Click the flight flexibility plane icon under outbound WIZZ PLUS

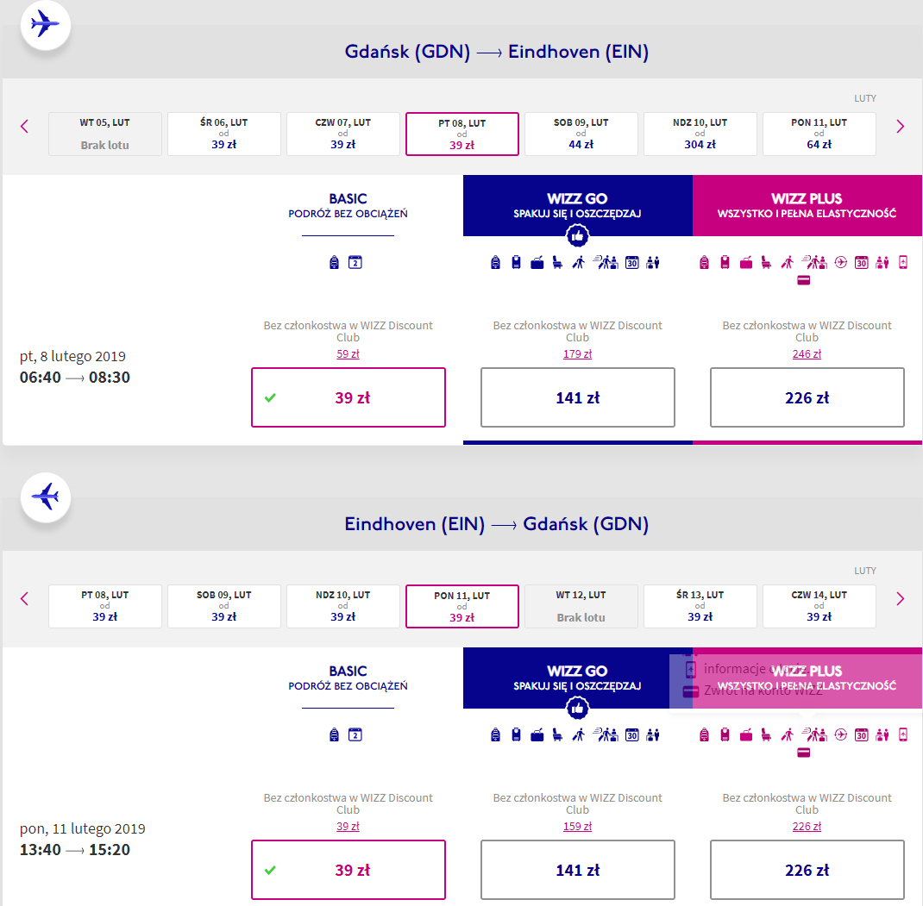[840, 262]
